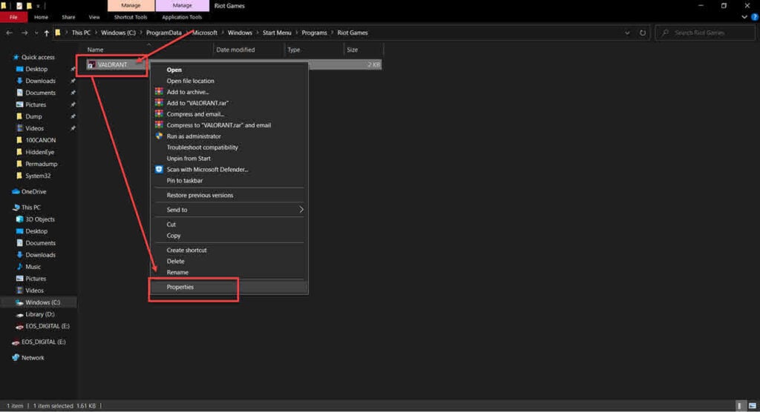Open 3D Objects folder icon
This screenshot has width=760, height=412.
point(19,219)
